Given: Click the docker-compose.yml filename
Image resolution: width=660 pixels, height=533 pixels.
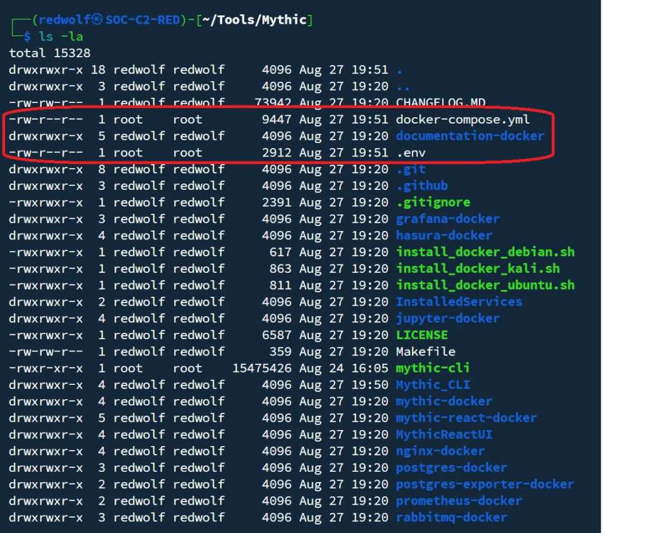Looking at the screenshot, I should [463, 119].
